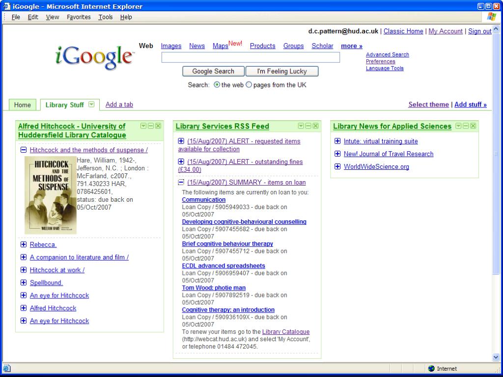The height and width of the screenshot is (377, 503).
Task: Minimize Library News for Applied Sciences gadget
Action: (x=466, y=126)
